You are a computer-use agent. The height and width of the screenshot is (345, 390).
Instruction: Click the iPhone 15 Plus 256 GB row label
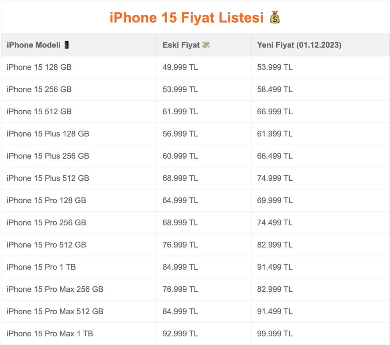click(x=48, y=156)
